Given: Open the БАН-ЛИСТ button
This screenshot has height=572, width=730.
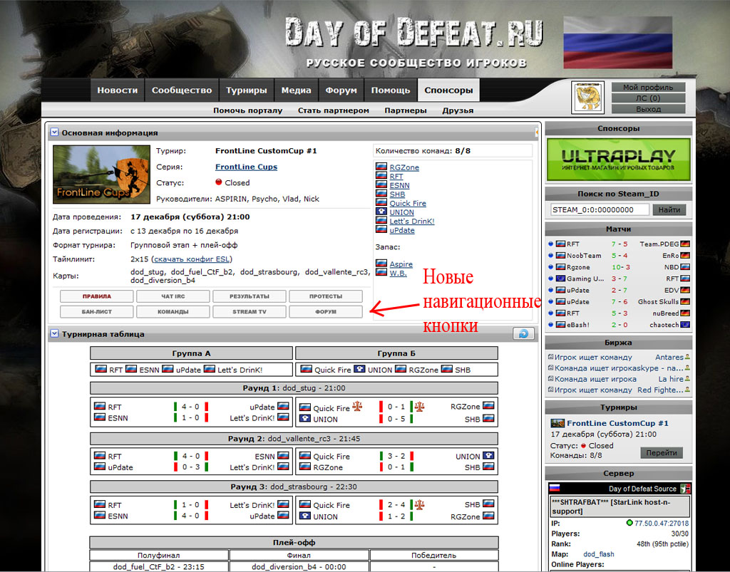Looking at the screenshot, I should pyautogui.click(x=97, y=311).
